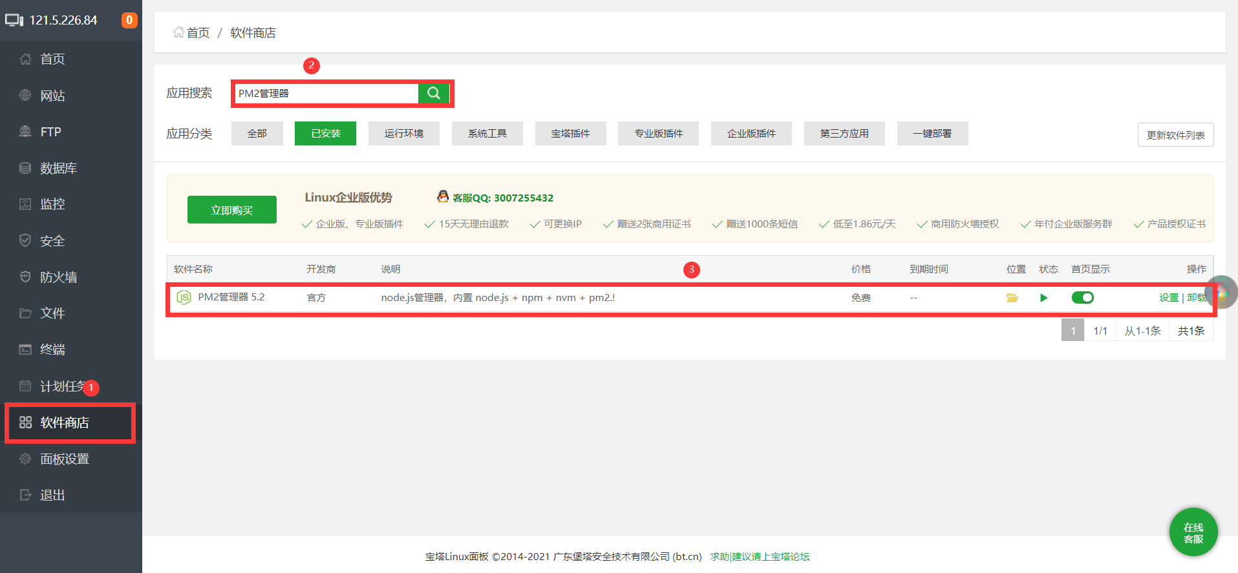Viewport: 1238px width, 573px height.
Task: Click the green search magnifier button
Action: (434, 93)
